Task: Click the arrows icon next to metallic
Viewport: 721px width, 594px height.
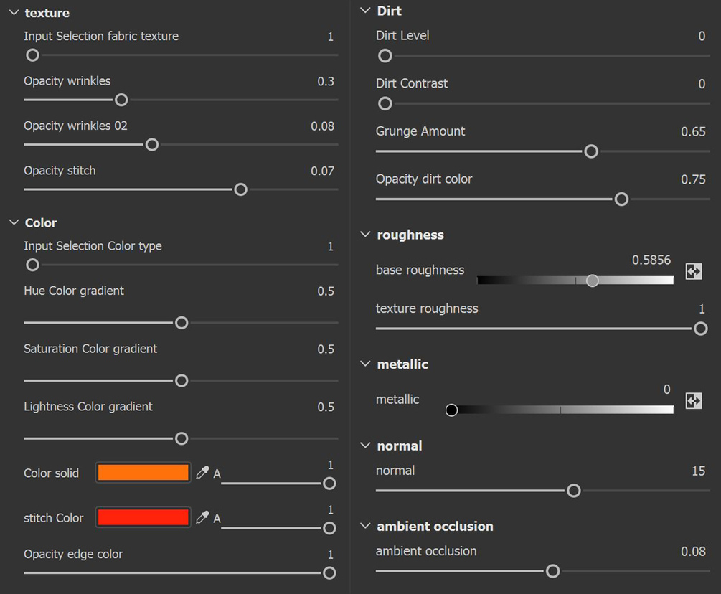Action: pyautogui.click(x=694, y=400)
